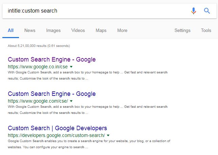Viewport: 218px width, 155px height.
Task: Open the second Custom Search Engine result
Action: tap(52, 94)
